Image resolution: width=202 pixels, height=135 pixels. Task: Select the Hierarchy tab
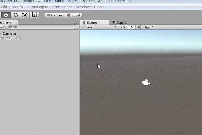click(x=9, y=23)
